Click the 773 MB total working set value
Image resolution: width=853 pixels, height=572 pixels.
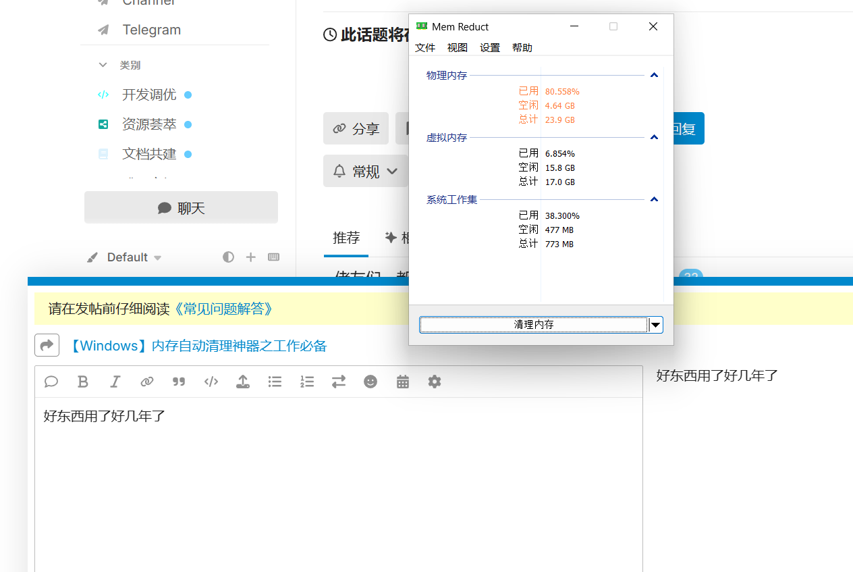[x=559, y=244]
